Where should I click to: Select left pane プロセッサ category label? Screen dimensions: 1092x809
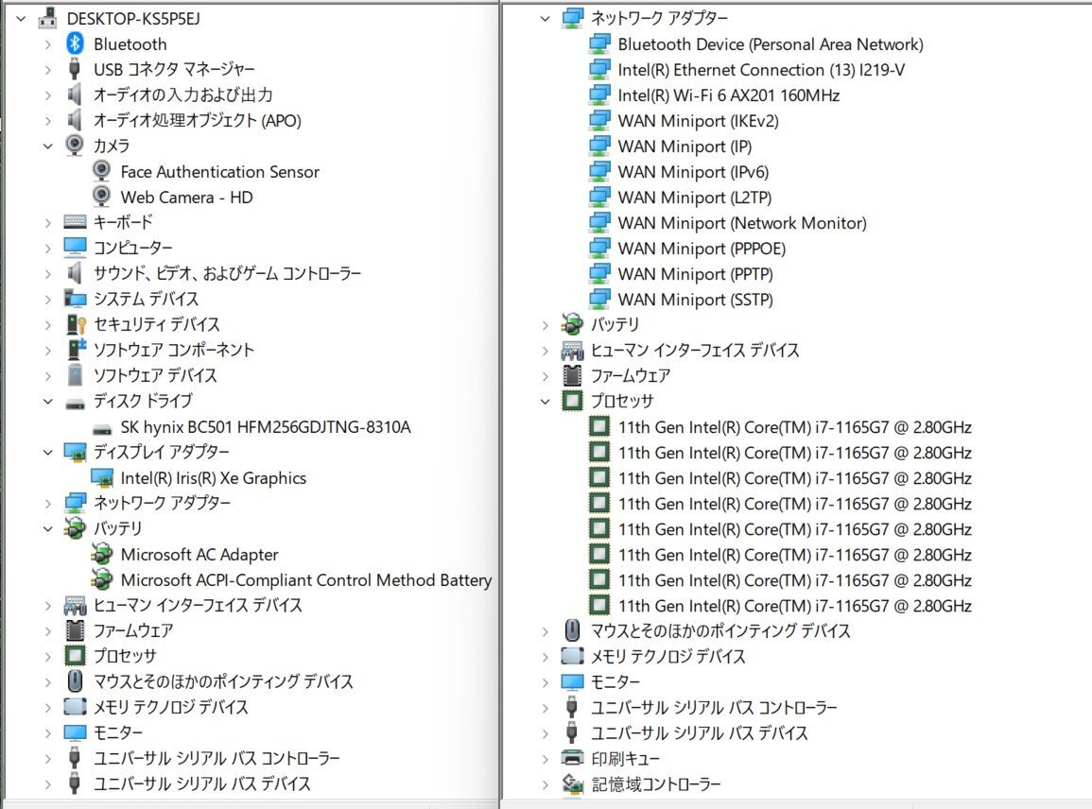126,657
